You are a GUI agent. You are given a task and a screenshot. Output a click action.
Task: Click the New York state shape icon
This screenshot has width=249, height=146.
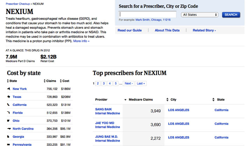point(9,89)
